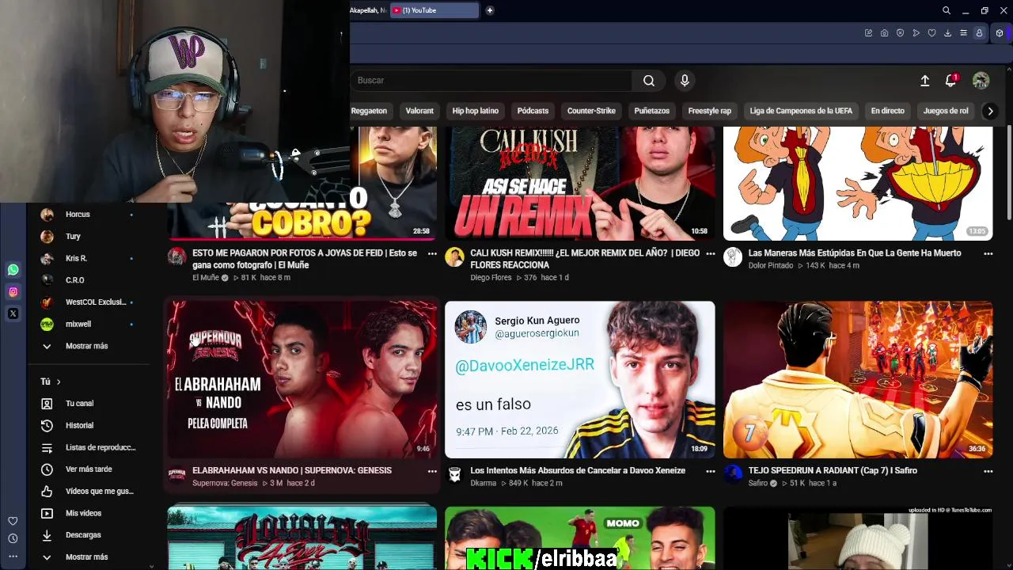The image size is (1013, 570).
Task: Select the Reggaeton category chip
Action: 369,111
